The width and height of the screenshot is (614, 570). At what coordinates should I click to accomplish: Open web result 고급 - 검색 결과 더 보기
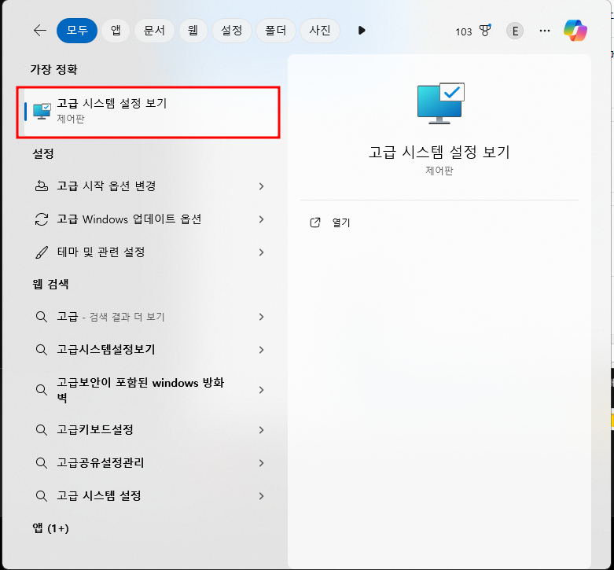[149, 316]
